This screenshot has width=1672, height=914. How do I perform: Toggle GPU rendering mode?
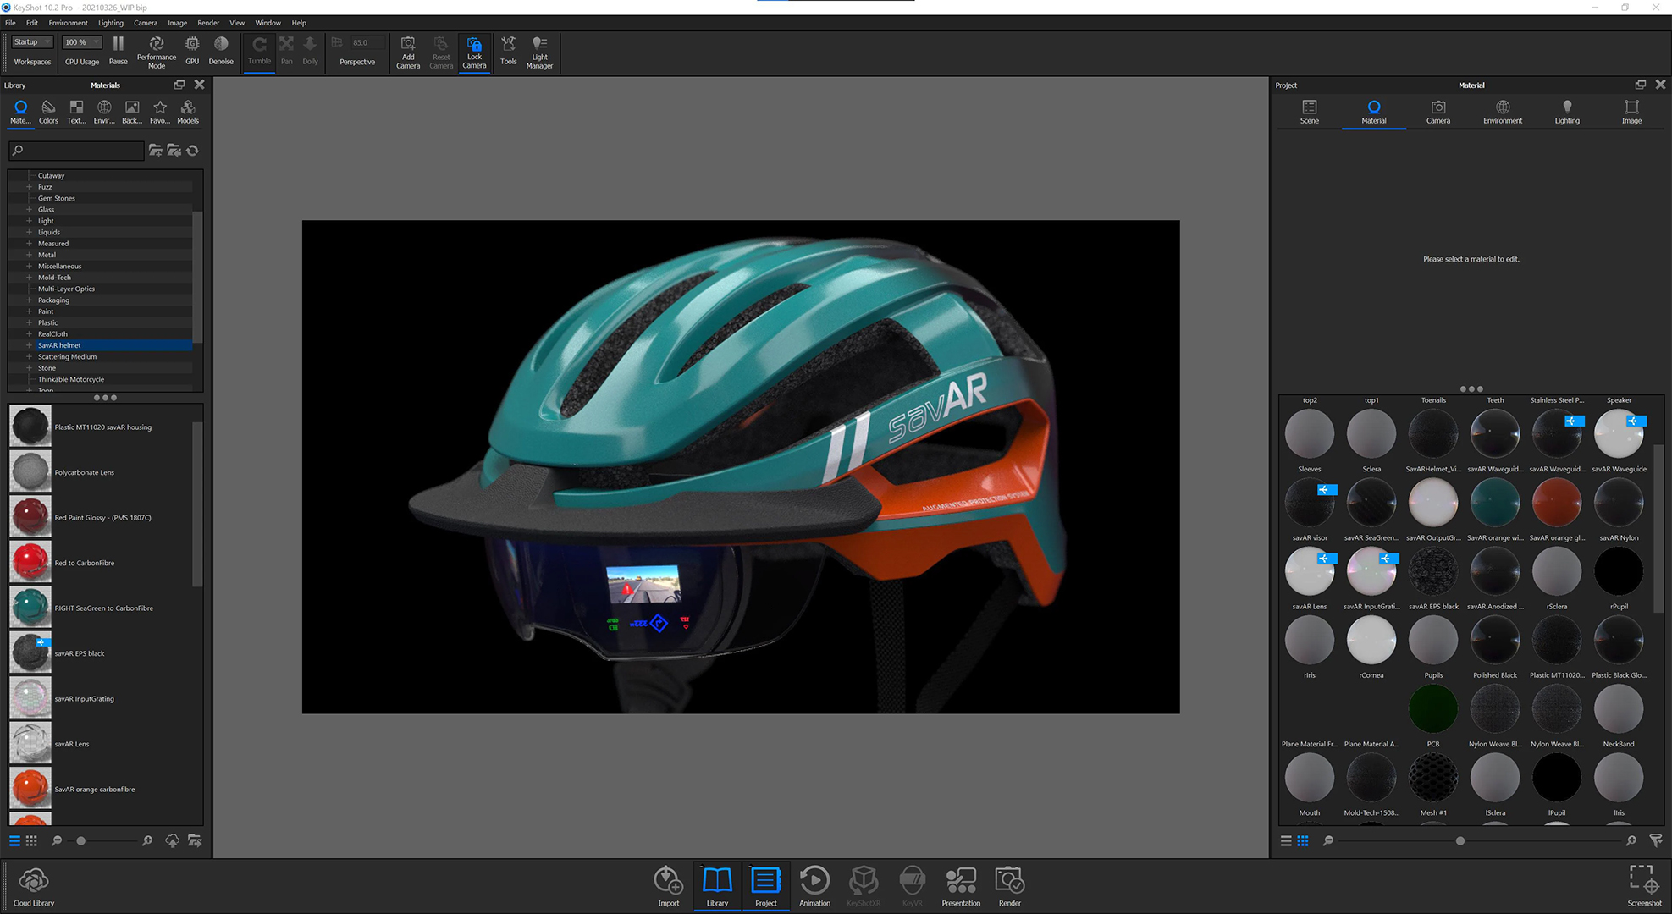(x=192, y=51)
